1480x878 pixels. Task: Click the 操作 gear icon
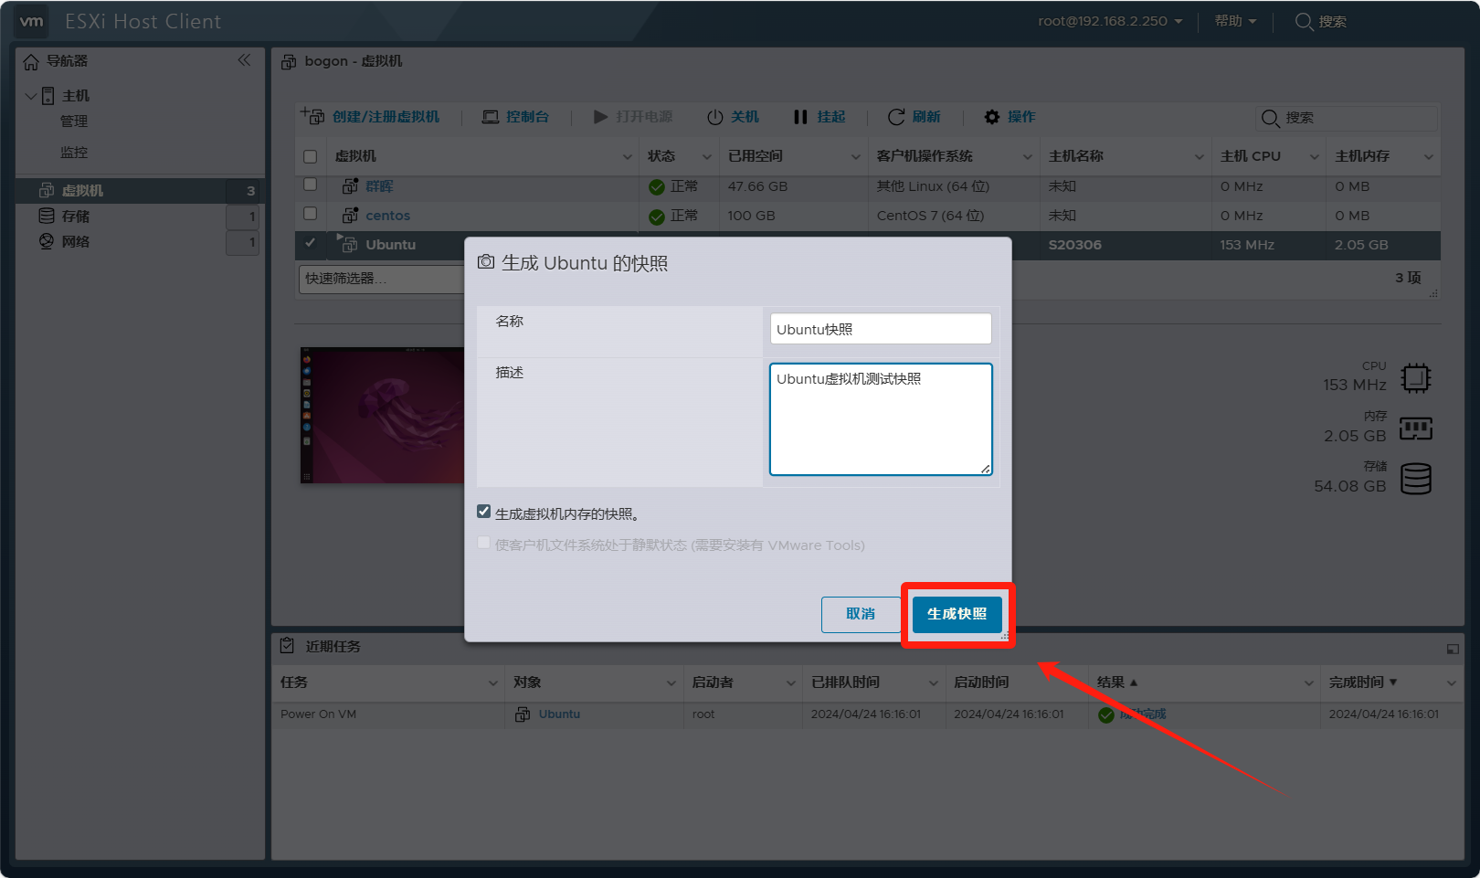click(x=992, y=117)
